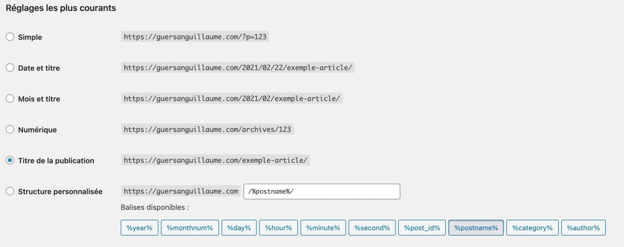The height and width of the screenshot is (247, 624).
Task: Select Mois et titre radio button
Action: click(x=10, y=99)
